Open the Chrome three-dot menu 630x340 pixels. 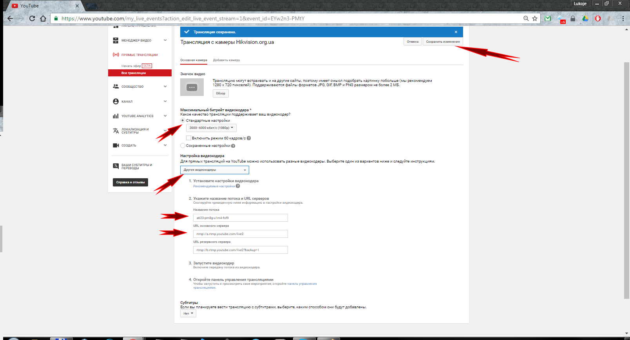click(623, 18)
